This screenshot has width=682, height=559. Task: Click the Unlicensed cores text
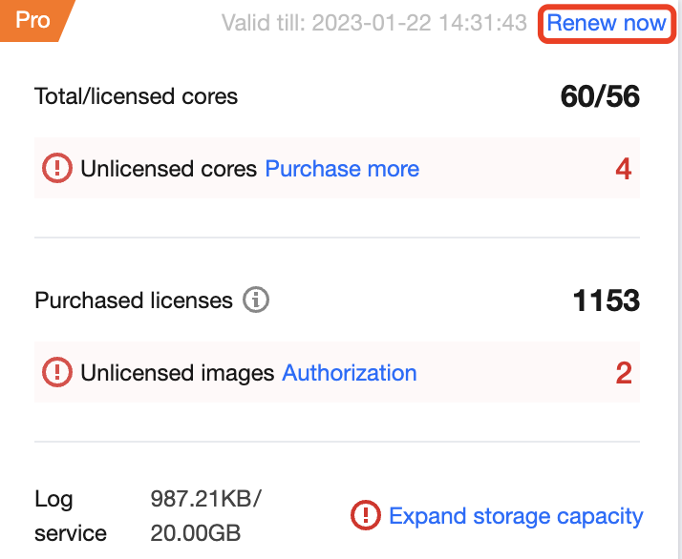(168, 169)
